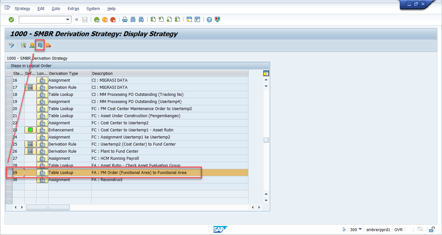This screenshot has width=442, height=235.
Task: Click the Print icon in toolbar
Action: coord(125,20)
